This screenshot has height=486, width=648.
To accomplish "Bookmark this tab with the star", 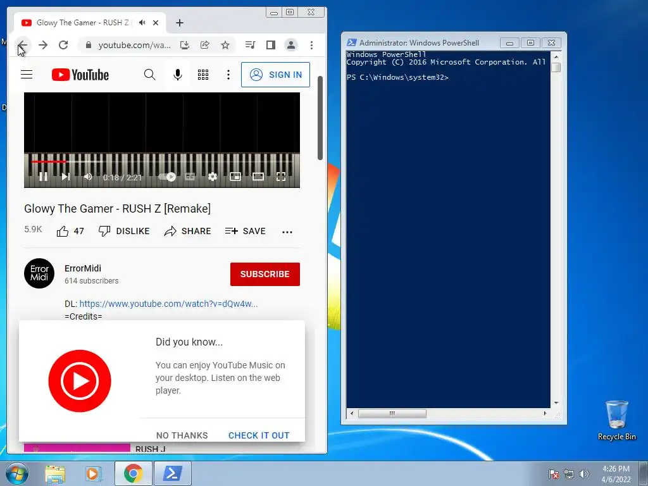I will (225, 45).
